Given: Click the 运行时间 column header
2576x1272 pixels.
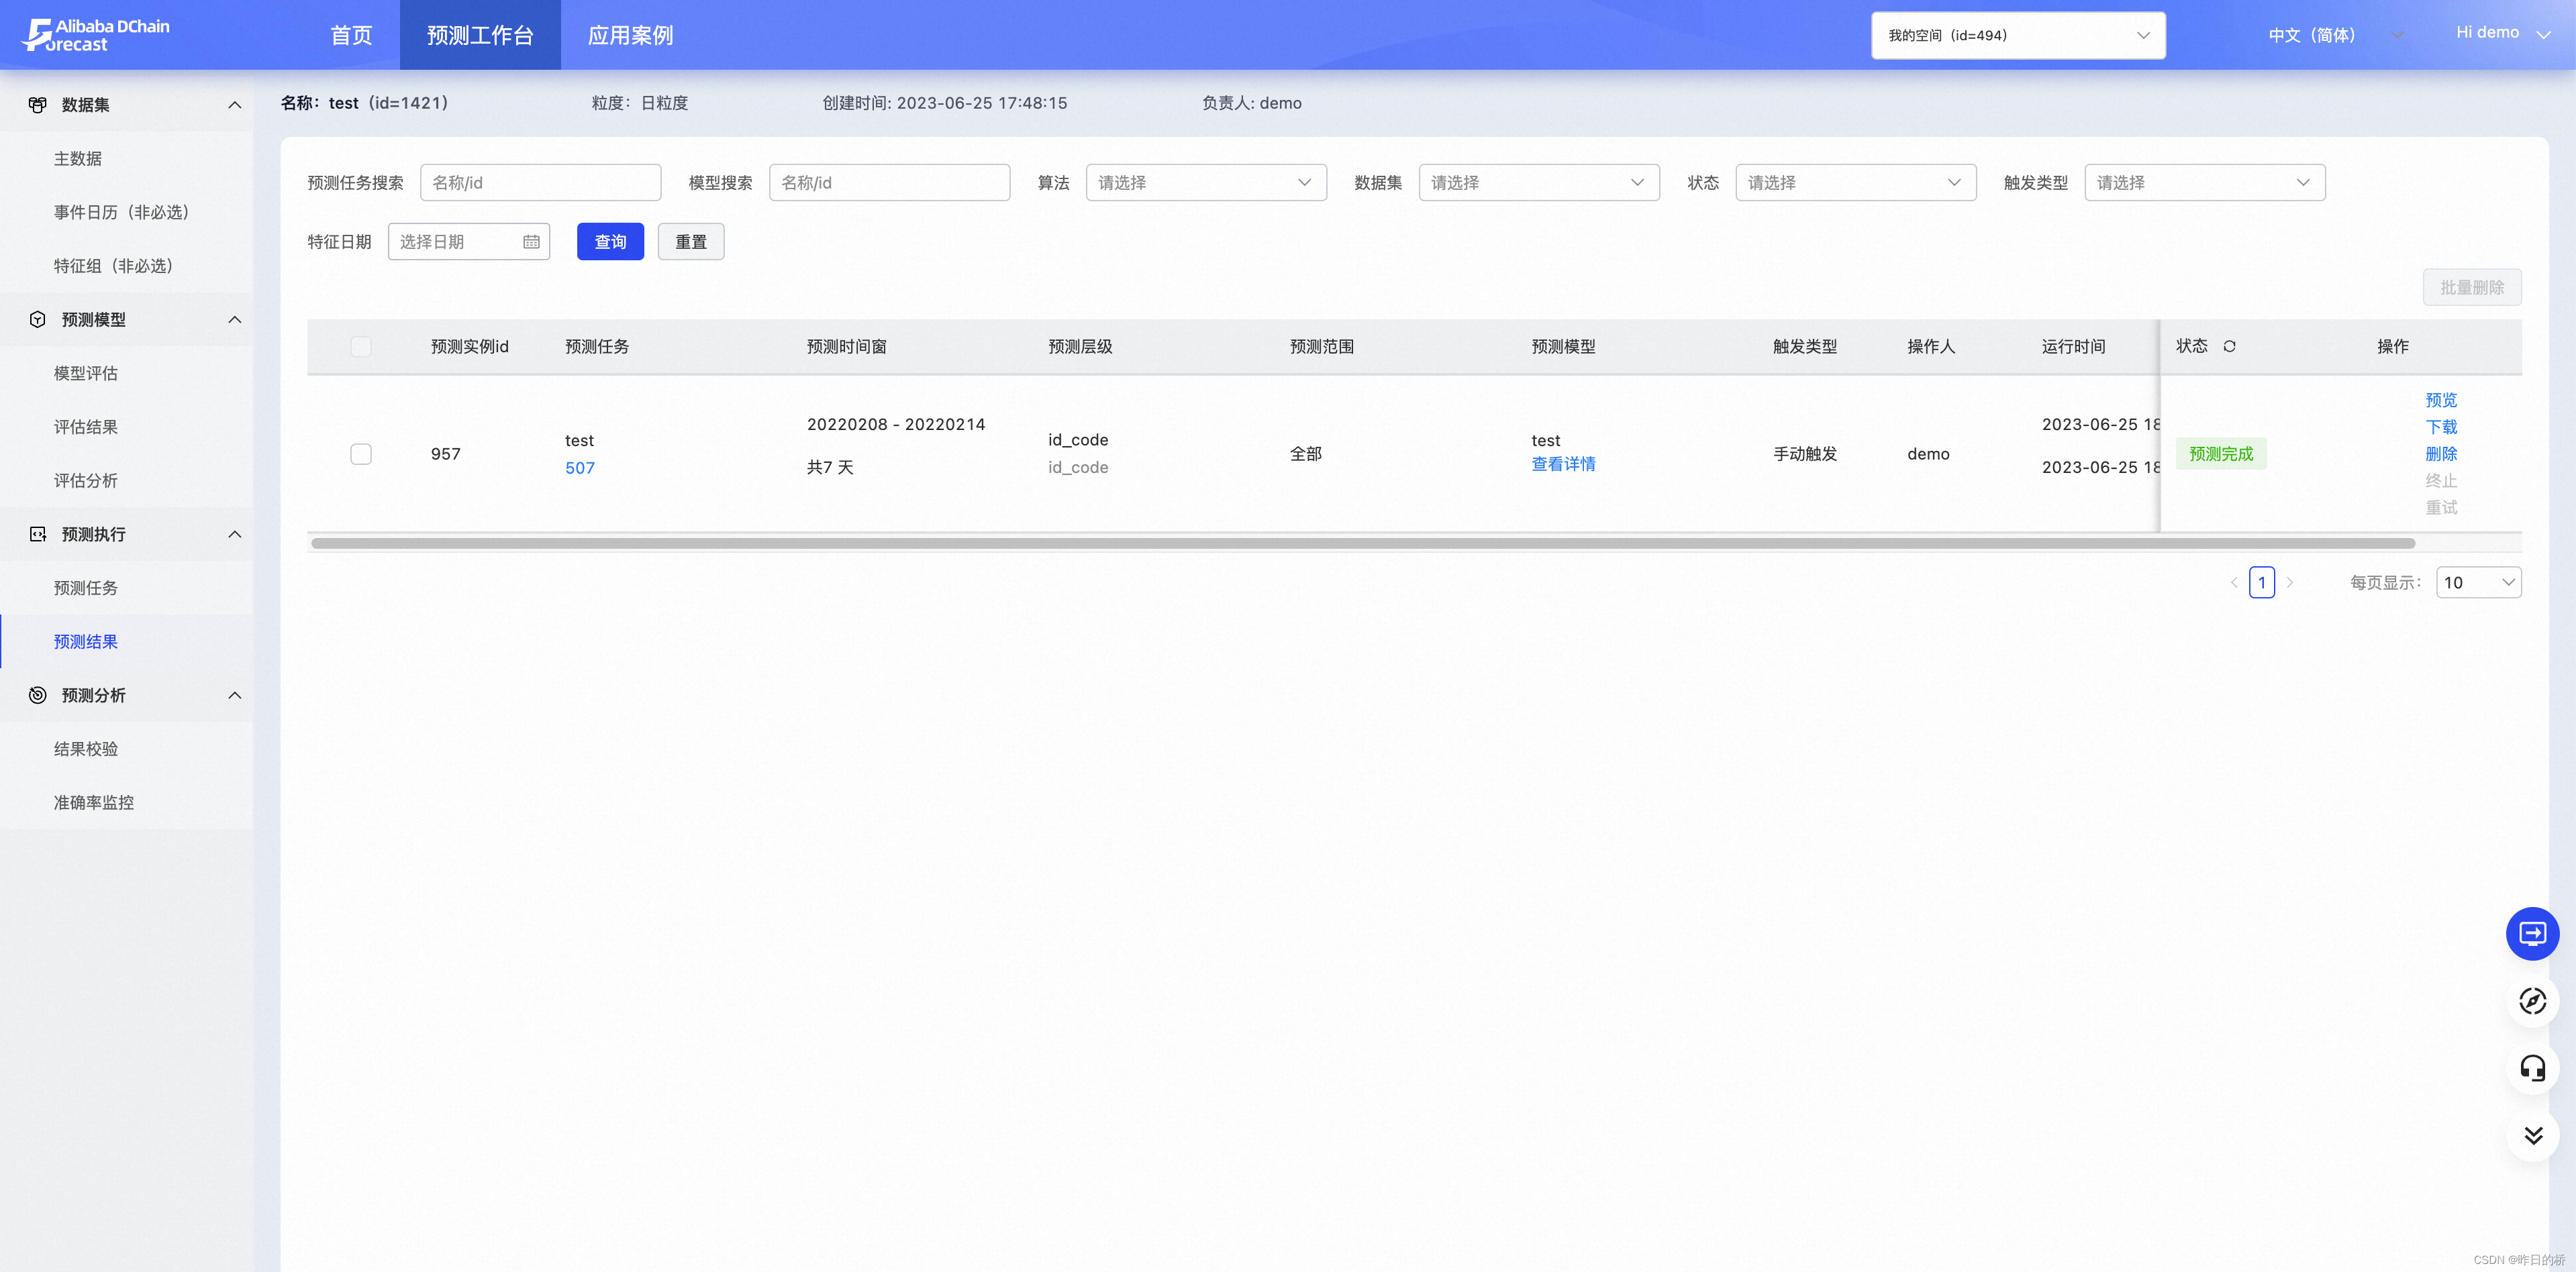Looking at the screenshot, I should pos(2073,347).
